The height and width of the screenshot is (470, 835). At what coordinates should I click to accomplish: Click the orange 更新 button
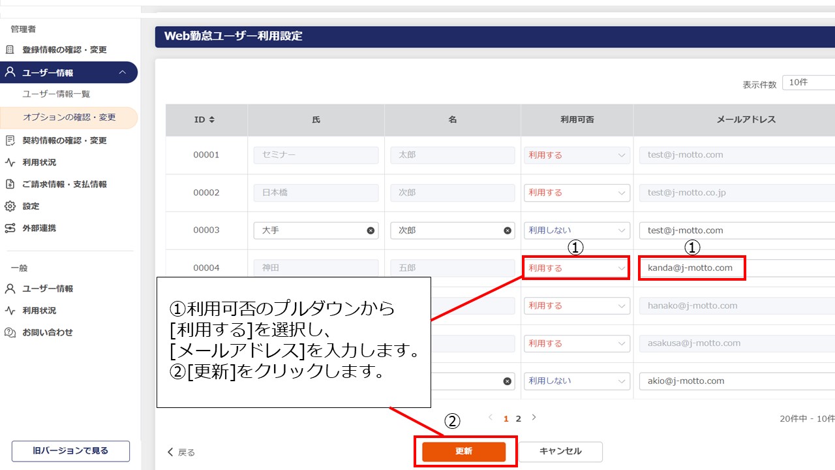tap(463, 451)
